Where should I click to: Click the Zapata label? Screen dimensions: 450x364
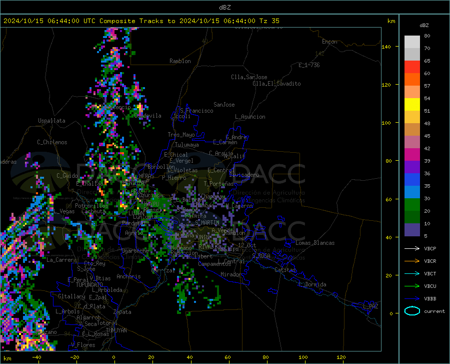122,312
